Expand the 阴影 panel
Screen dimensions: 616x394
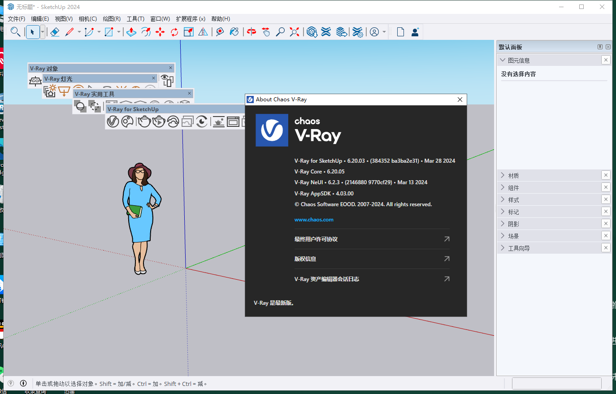tap(502, 224)
